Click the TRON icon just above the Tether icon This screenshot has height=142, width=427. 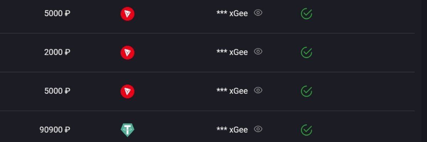pyautogui.click(x=127, y=91)
